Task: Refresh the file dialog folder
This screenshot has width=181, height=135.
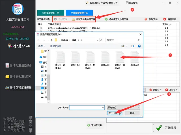Action: click(x=101, y=40)
